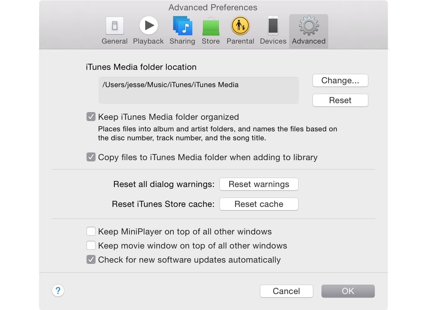Click the Reset warnings button
The image size is (427, 310).
tap(259, 184)
